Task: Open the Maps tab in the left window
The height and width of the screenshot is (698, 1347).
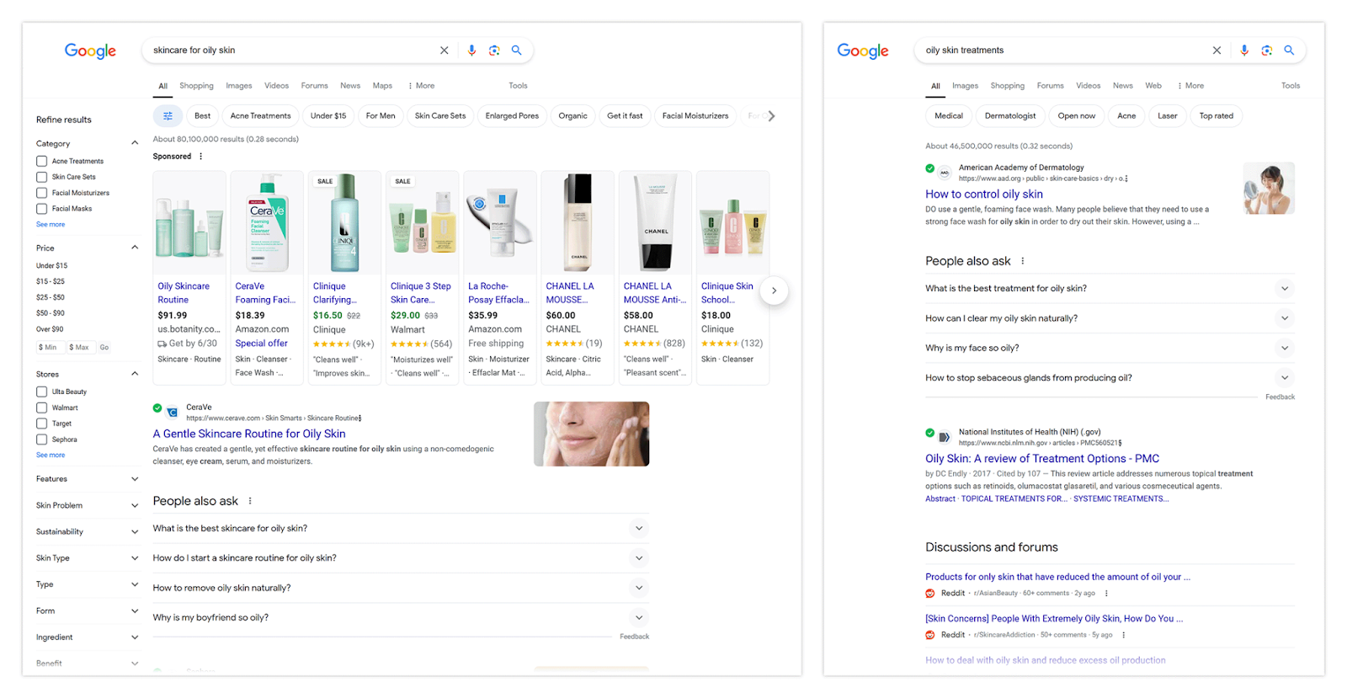Action: [382, 86]
